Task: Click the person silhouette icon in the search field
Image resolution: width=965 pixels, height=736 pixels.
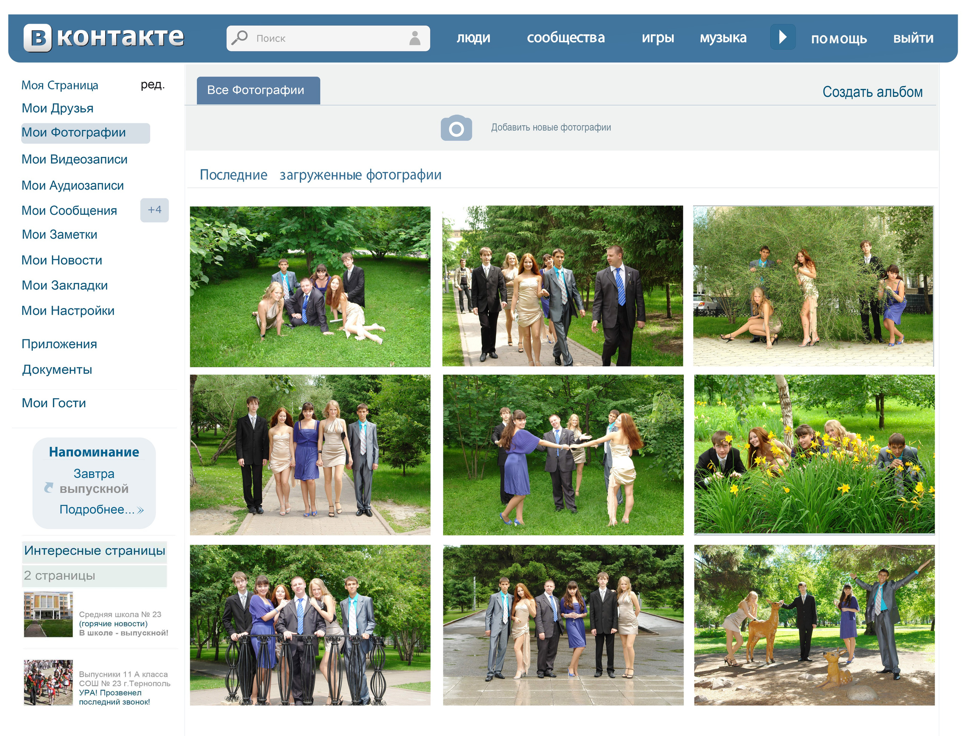Action: click(416, 38)
